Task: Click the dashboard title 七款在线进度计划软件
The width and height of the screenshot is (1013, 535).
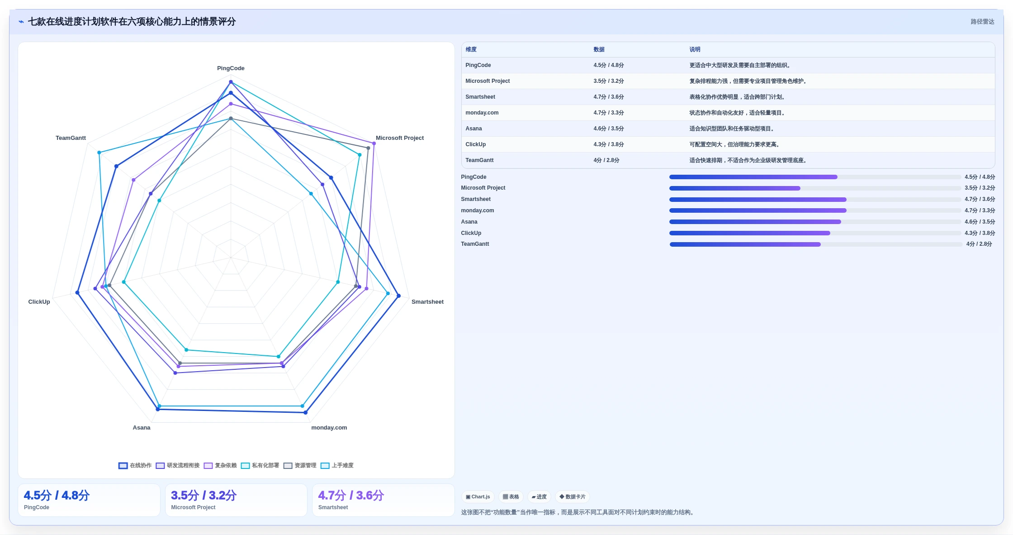Action: (x=132, y=22)
